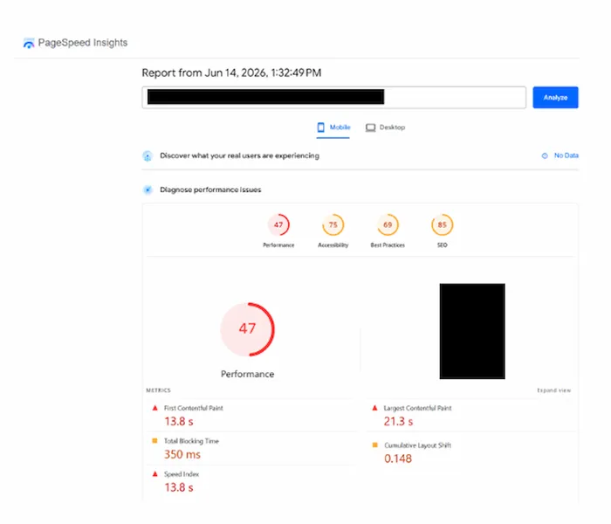Open Total Blocking Time metric
The width and height of the screenshot is (611, 524).
tap(191, 441)
